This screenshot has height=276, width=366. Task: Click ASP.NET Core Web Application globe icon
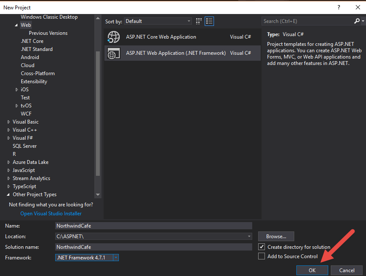[x=114, y=37]
